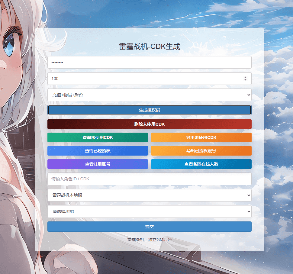293x274 pixels.
Task: Click the 查看各区在线人数 button
Action: pos(201,164)
